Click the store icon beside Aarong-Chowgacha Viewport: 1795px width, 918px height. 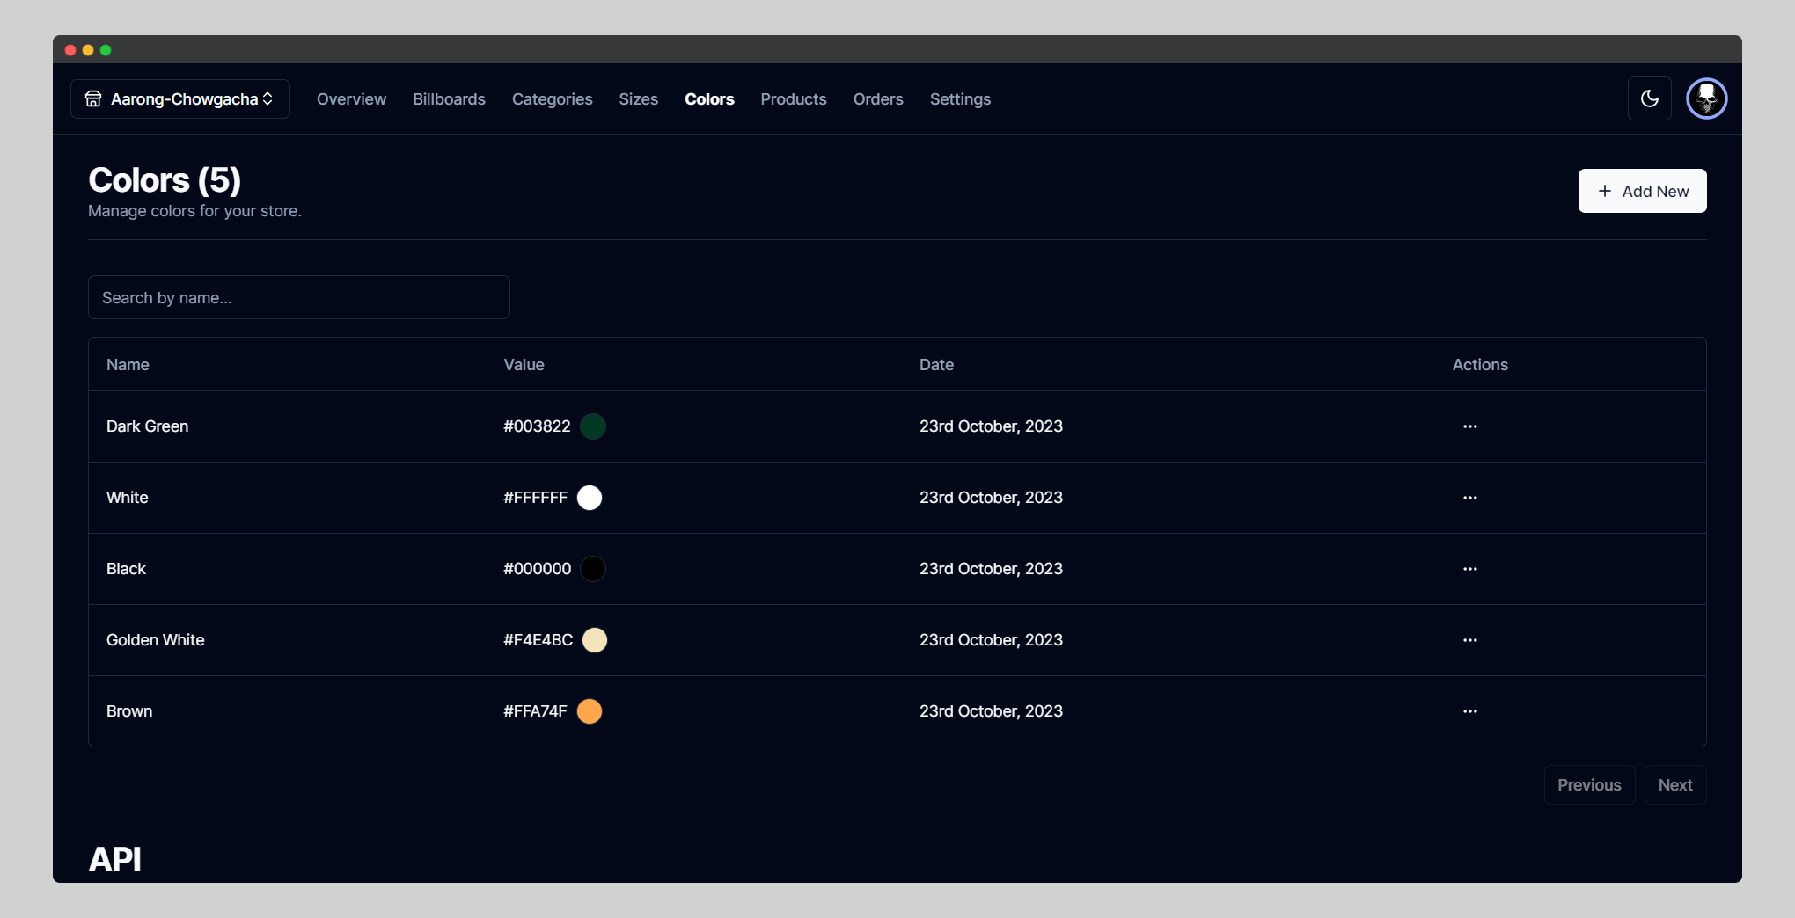tap(93, 98)
